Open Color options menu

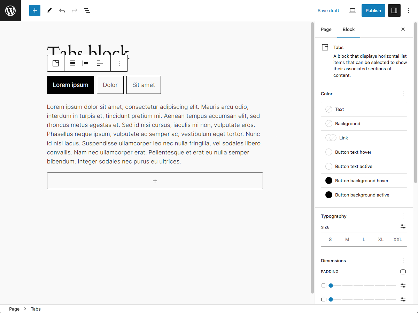point(403,94)
